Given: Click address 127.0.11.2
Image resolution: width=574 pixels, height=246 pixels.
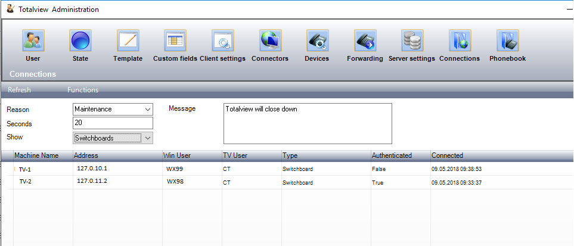Looking at the screenshot, I should (x=92, y=181).
